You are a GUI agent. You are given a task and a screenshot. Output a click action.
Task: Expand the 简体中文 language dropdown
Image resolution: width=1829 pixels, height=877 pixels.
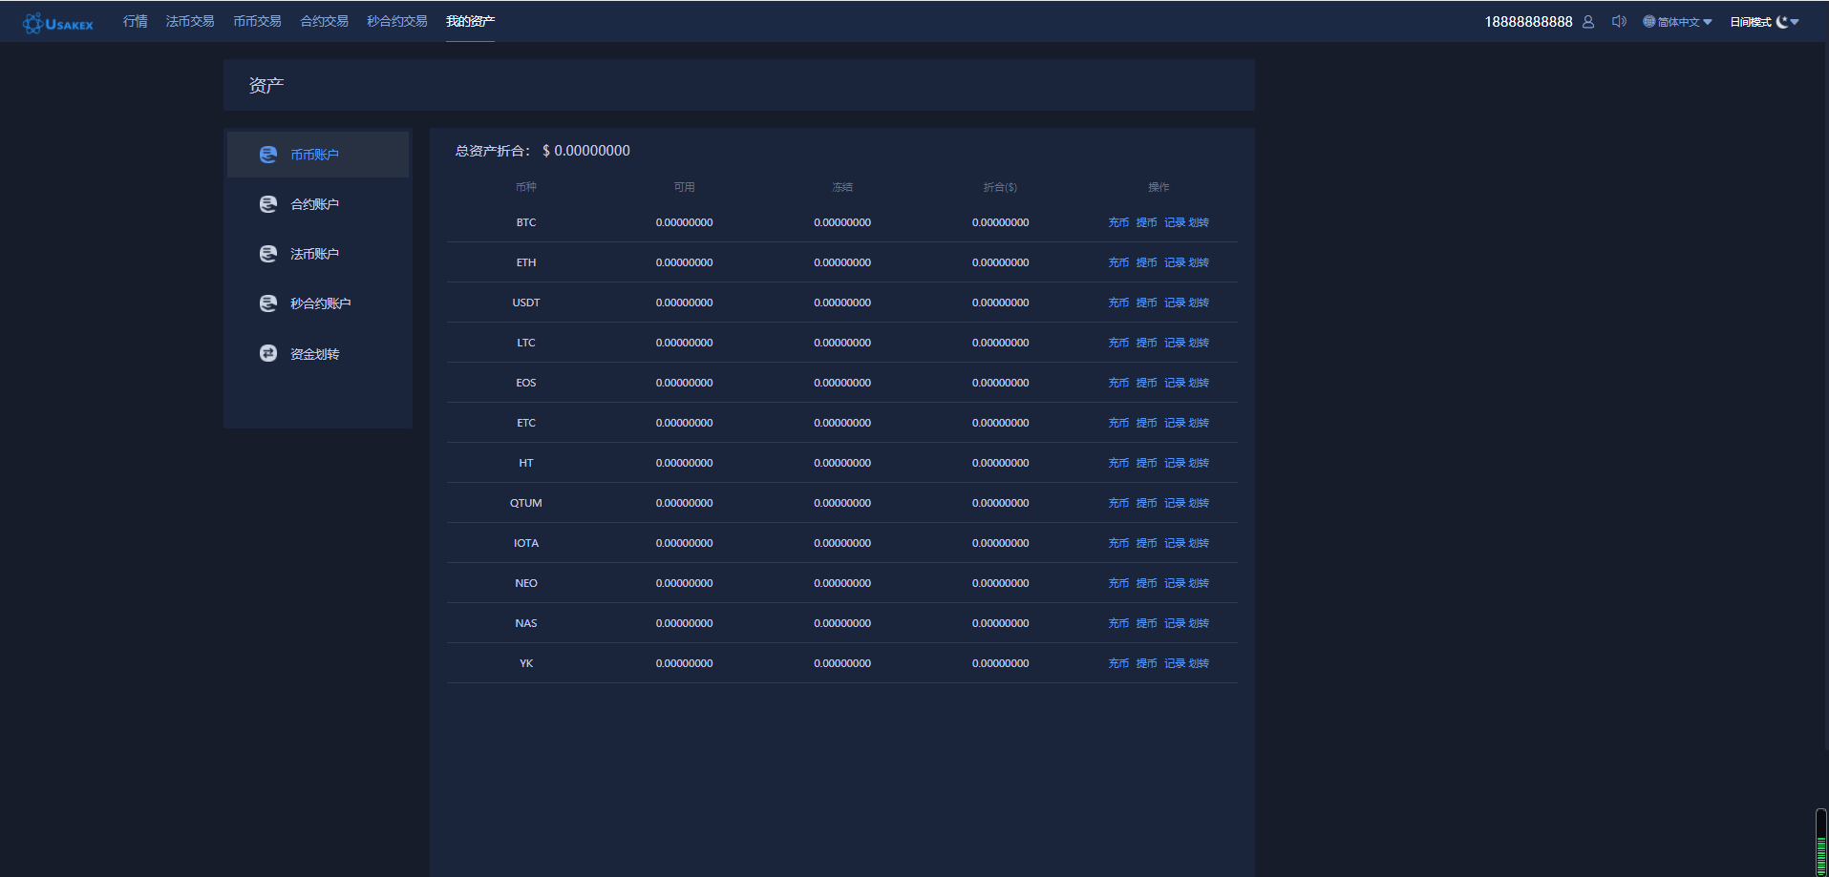pos(1708,22)
